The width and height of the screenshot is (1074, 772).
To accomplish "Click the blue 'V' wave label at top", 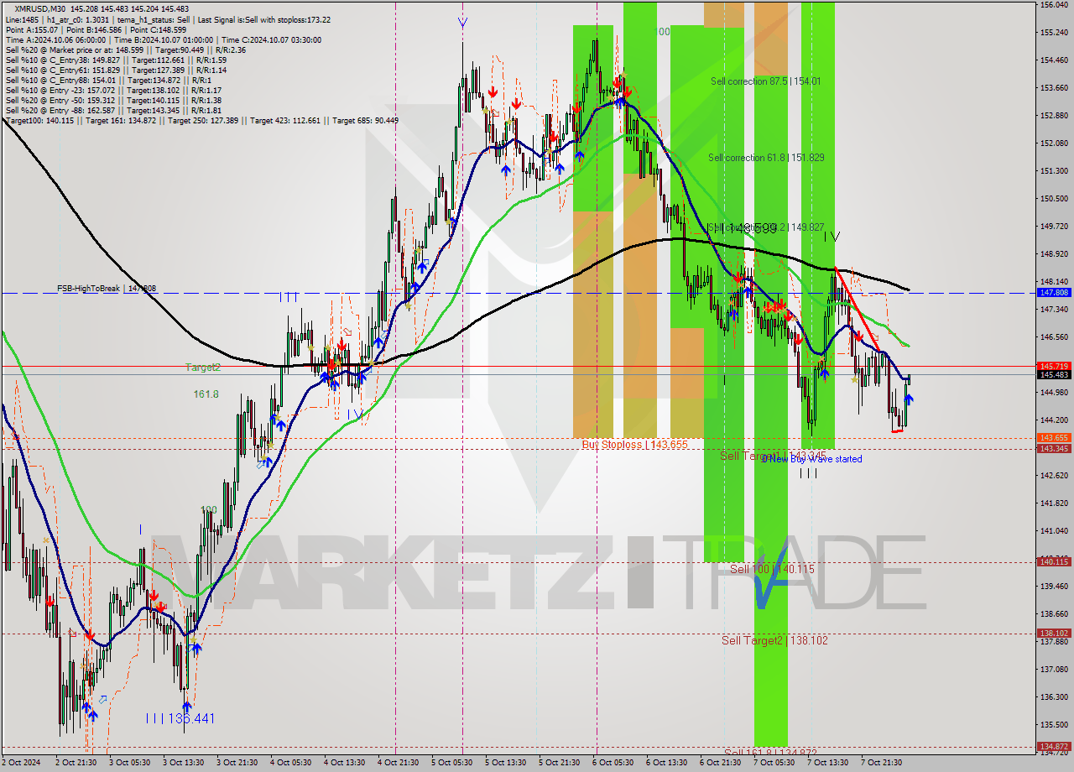I will click(x=462, y=23).
